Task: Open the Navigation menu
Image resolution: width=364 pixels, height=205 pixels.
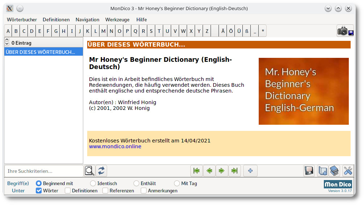Action: pyautogui.click(x=88, y=20)
